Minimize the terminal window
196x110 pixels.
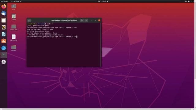[x=91, y=20]
